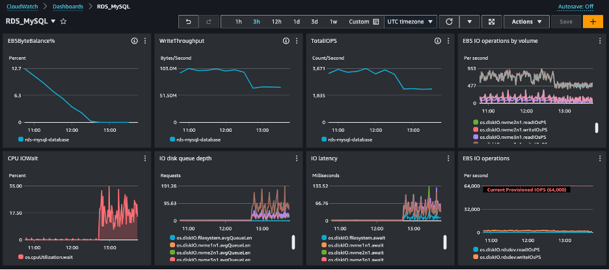Refresh the dashboard with the circular arrow

click(x=449, y=21)
